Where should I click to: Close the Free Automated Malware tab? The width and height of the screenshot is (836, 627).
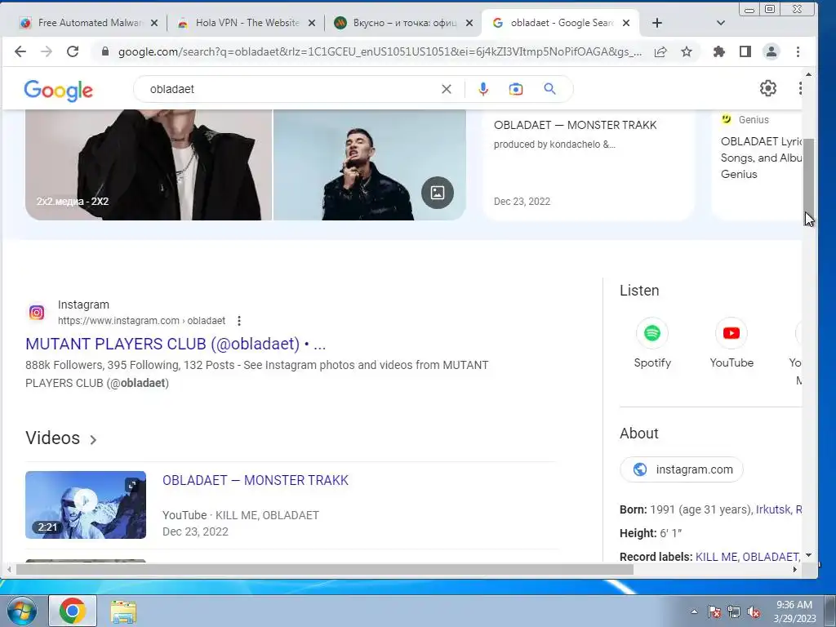pos(154,23)
